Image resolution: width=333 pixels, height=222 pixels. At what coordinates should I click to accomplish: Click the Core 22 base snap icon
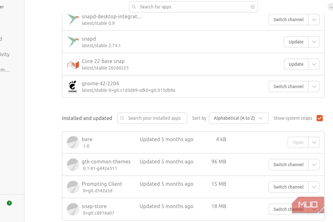pyautogui.click(x=73, y=64)
